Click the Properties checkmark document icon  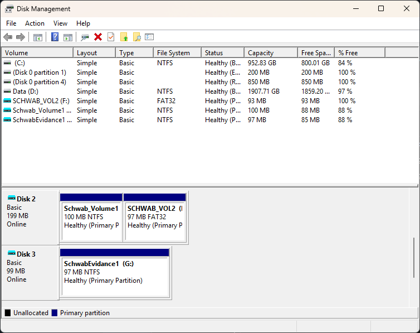[x=111, y=37]
